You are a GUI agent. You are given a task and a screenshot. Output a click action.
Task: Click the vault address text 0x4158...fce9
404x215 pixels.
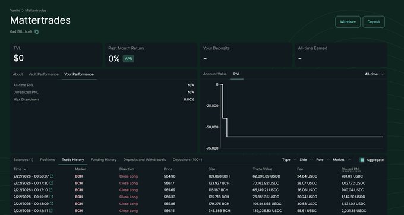pos(21,32)
